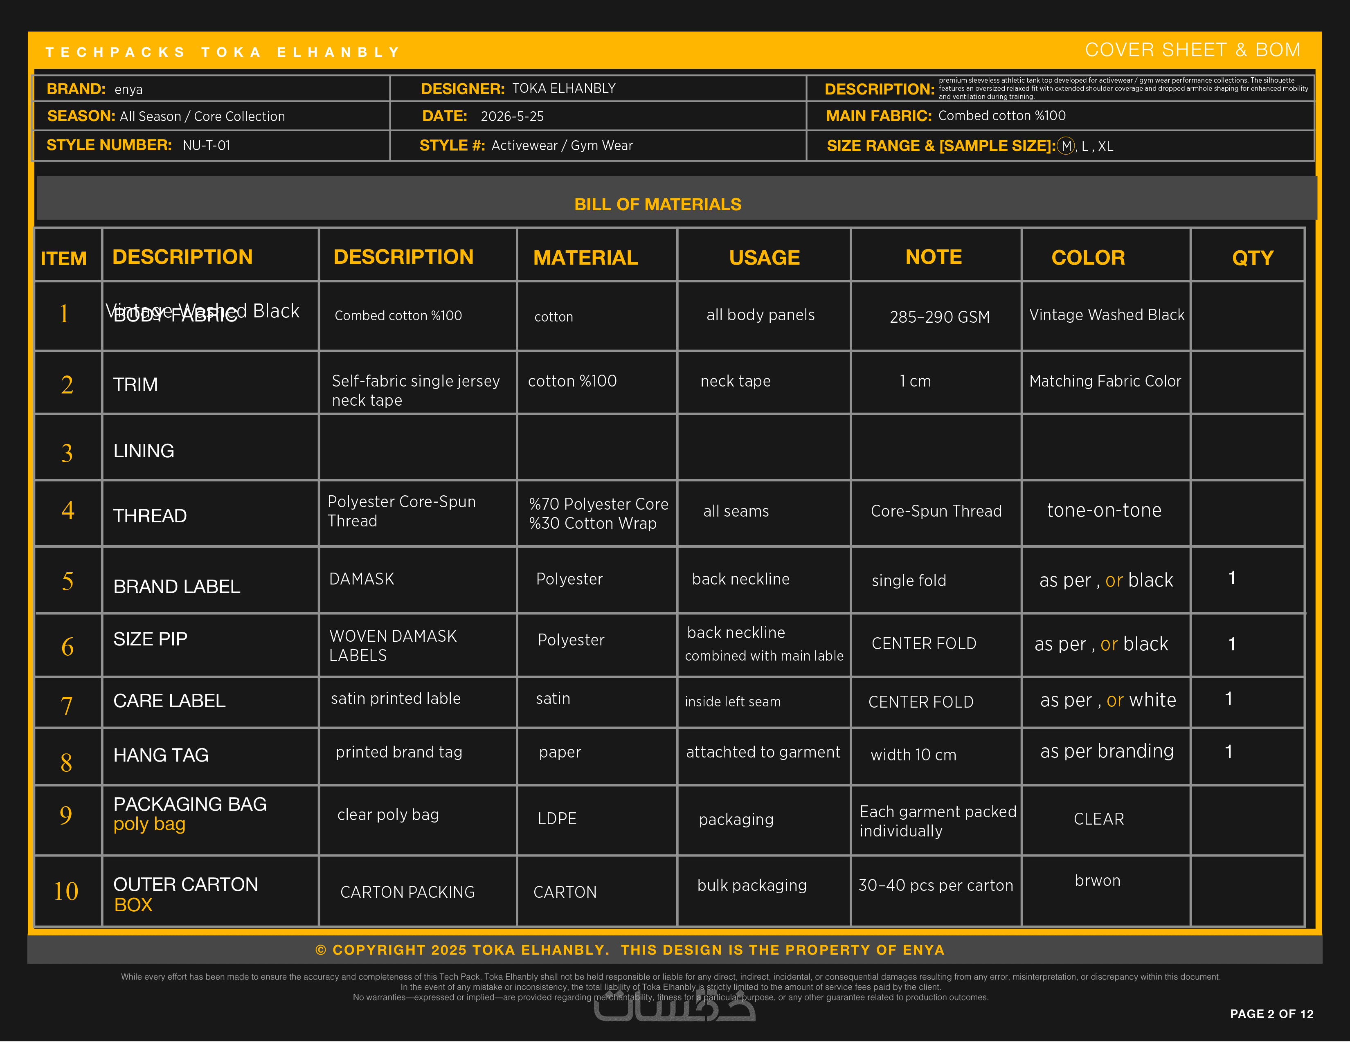Click the 'brwon' color cell
Image resolution: width=1350 pixels, height=1043 pixels.
(x=1097, y=881)
